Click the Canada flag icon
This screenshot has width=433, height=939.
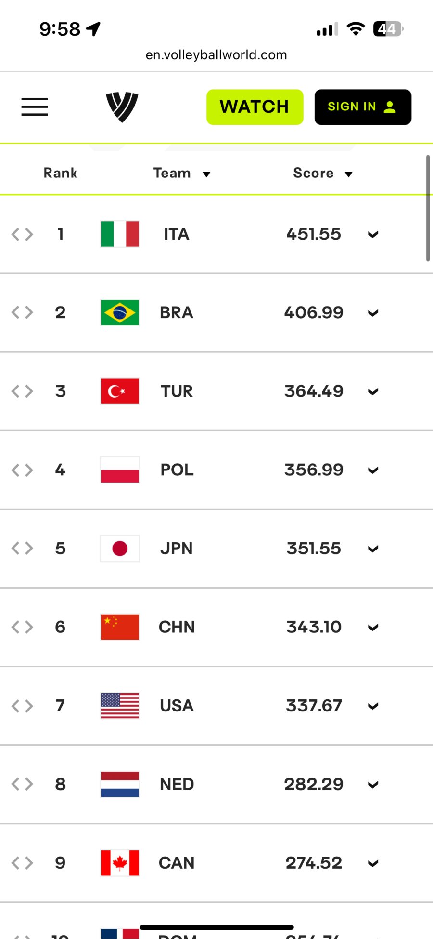coord(120,863)
